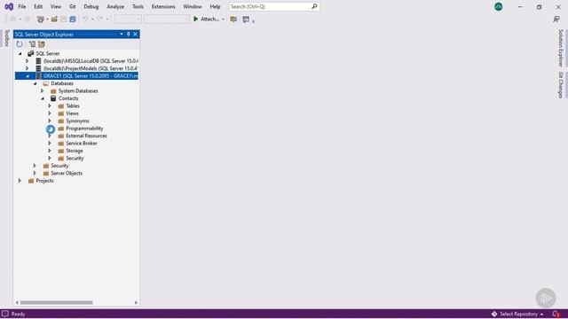Expand the (localdb)\ProjectModels server node
This screenshot has height=319, width=568.
28,68
